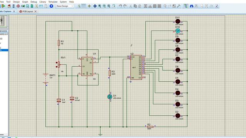246x138 pixels.
Task: Close the Schematic Capture tab
Action: [14, 11]
